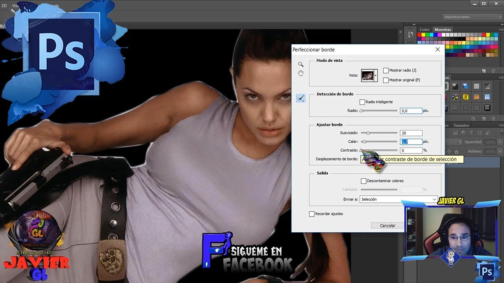Enable Mostrar original (P) checkbox
Viewport: 504px width, 283px height.
pos(385,80)
